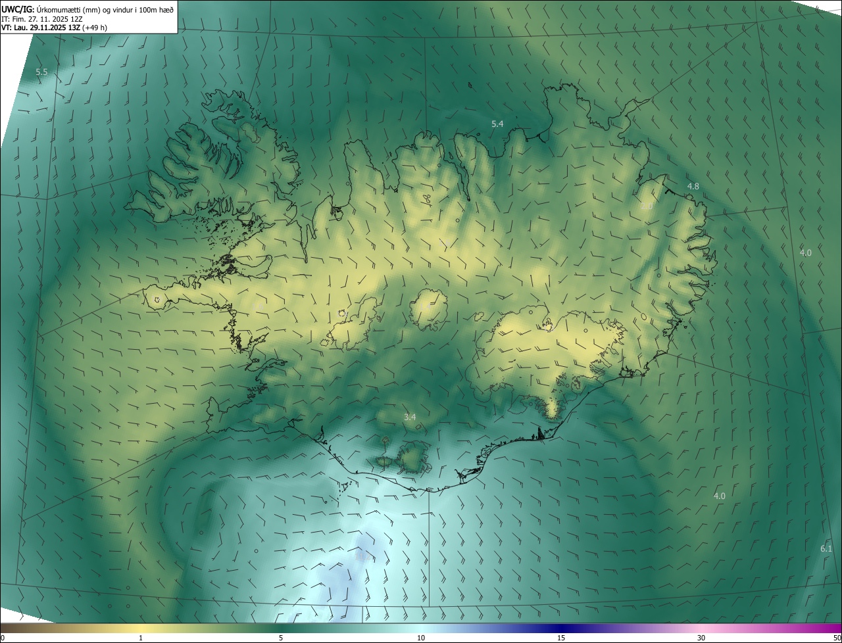Click the '1' tick on the color scale
This screenshot has width=842, height=643.
[x=141, y=638]
